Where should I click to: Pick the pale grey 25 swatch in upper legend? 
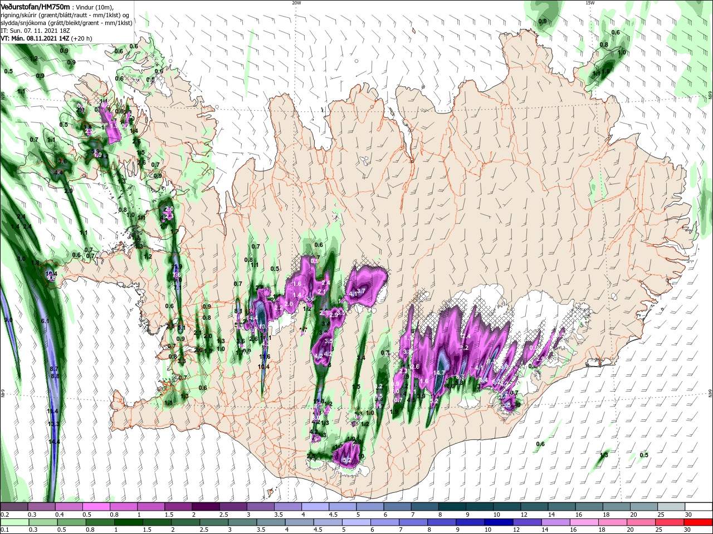672,507
